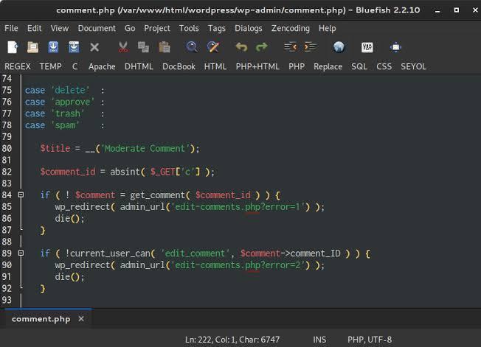Select the REGEX snippets menu

(18, 66)
